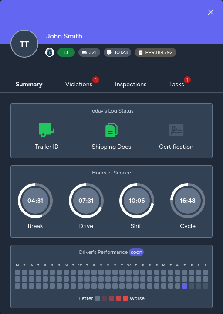Click the Shipping Docs label
Image resolution: width=223 pixels, height=314 pixels.
click(111, 147)
